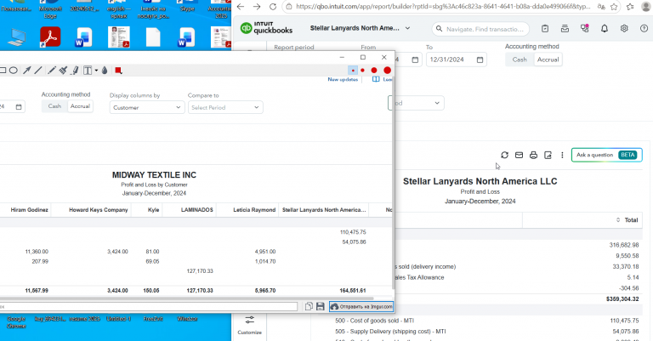The width and height of the screenshot is (653, 341).
Task: Open calendar picker in Midway report
Action: tap(19, 107)
